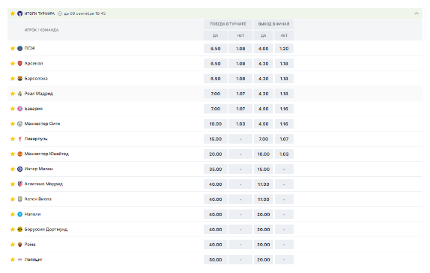This screenshot has height=273, width=430.
Task: Click the Победа в турнире column header
Action: (228, 24)
